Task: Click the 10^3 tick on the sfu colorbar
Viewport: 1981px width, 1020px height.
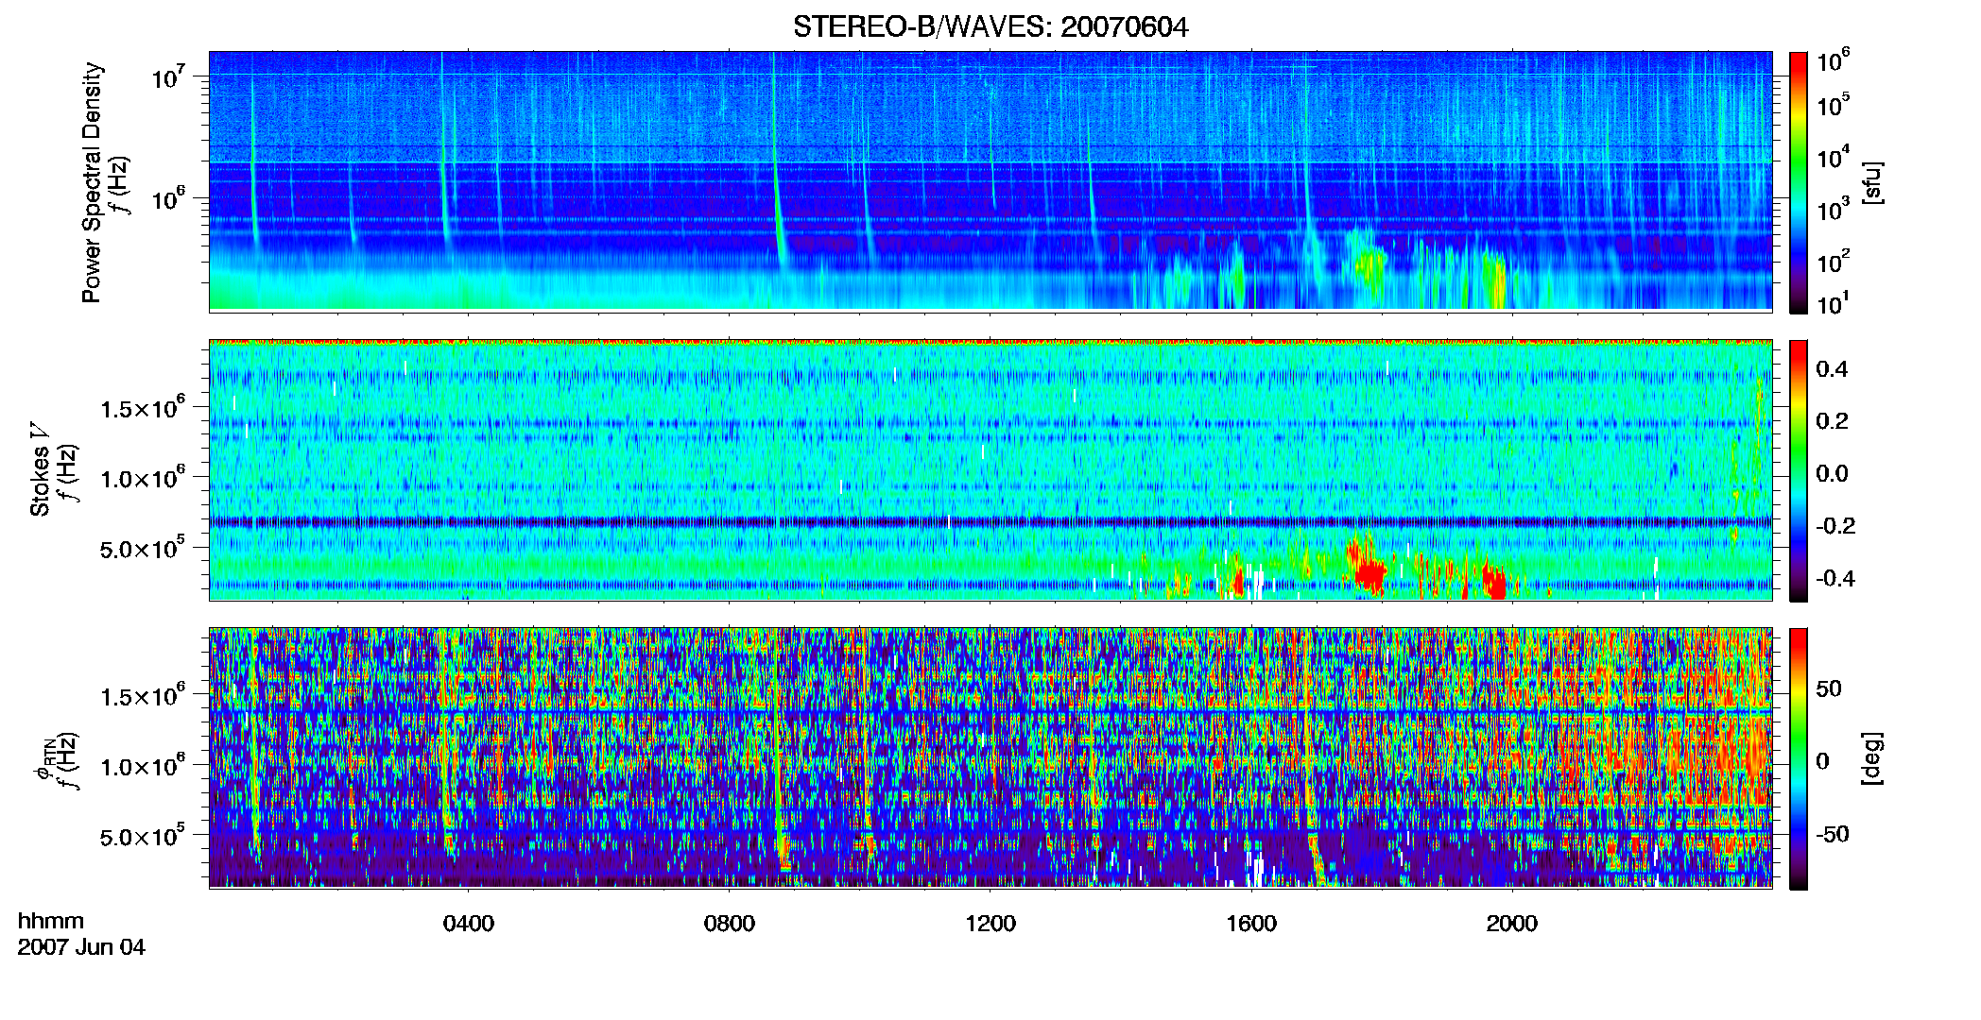Action: 1834,210
